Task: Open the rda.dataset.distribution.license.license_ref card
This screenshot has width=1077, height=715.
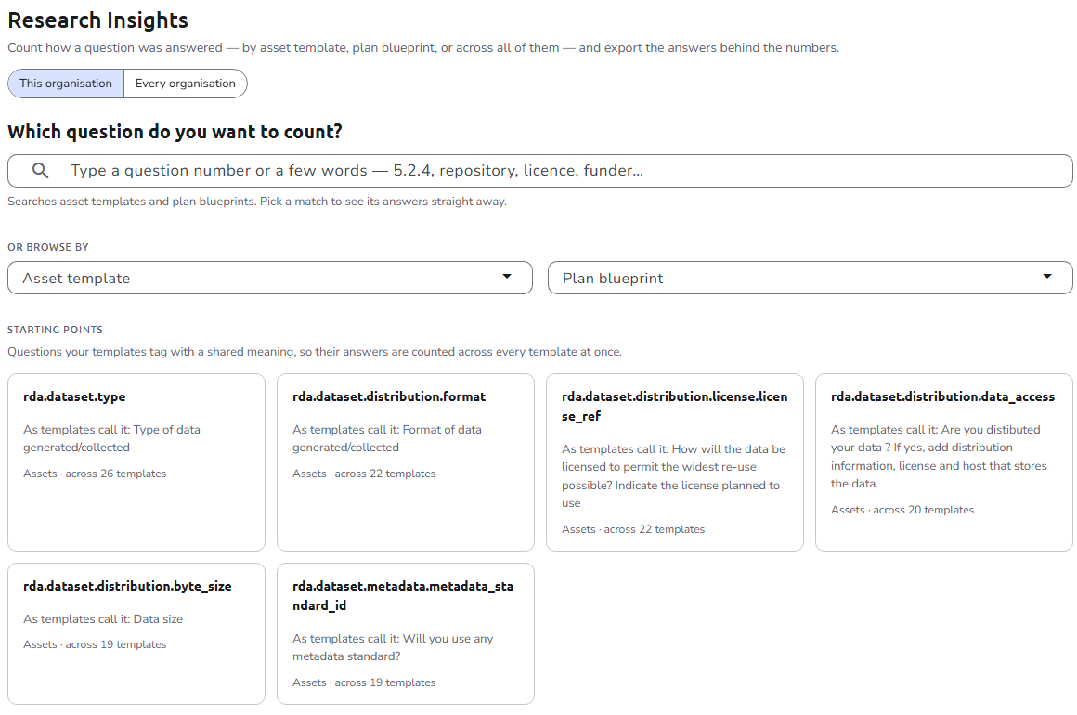Action: click(x=674, y=462)
